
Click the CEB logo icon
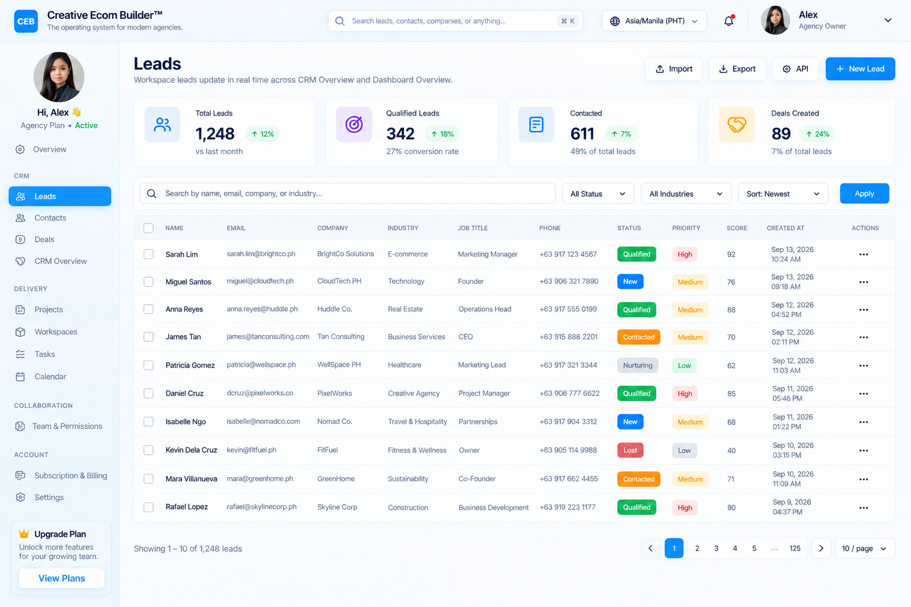point(26,21)
